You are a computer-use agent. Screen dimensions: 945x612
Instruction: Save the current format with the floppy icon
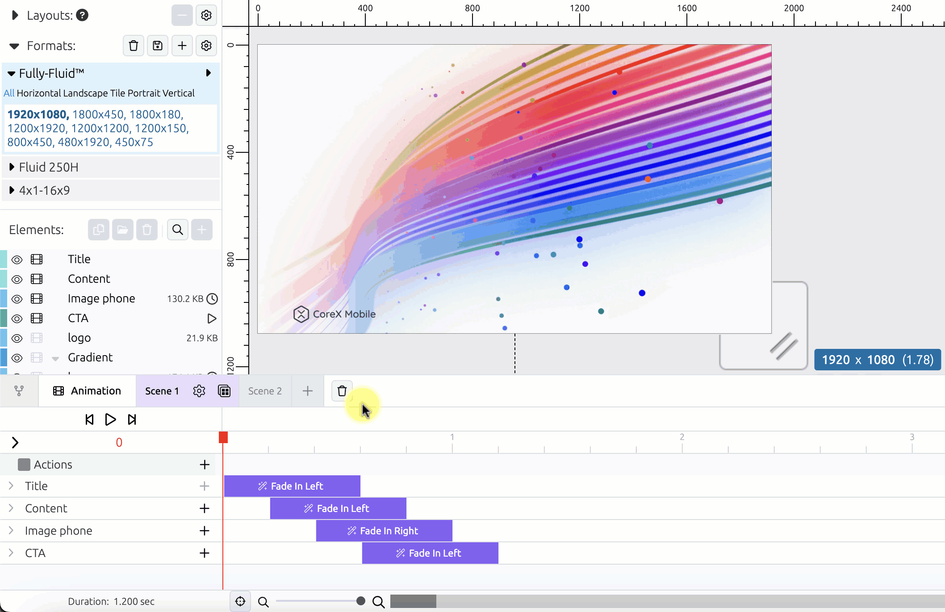coord(158,46)
